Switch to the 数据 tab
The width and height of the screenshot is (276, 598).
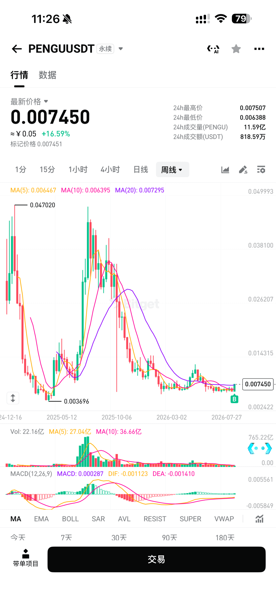[47, 75]
